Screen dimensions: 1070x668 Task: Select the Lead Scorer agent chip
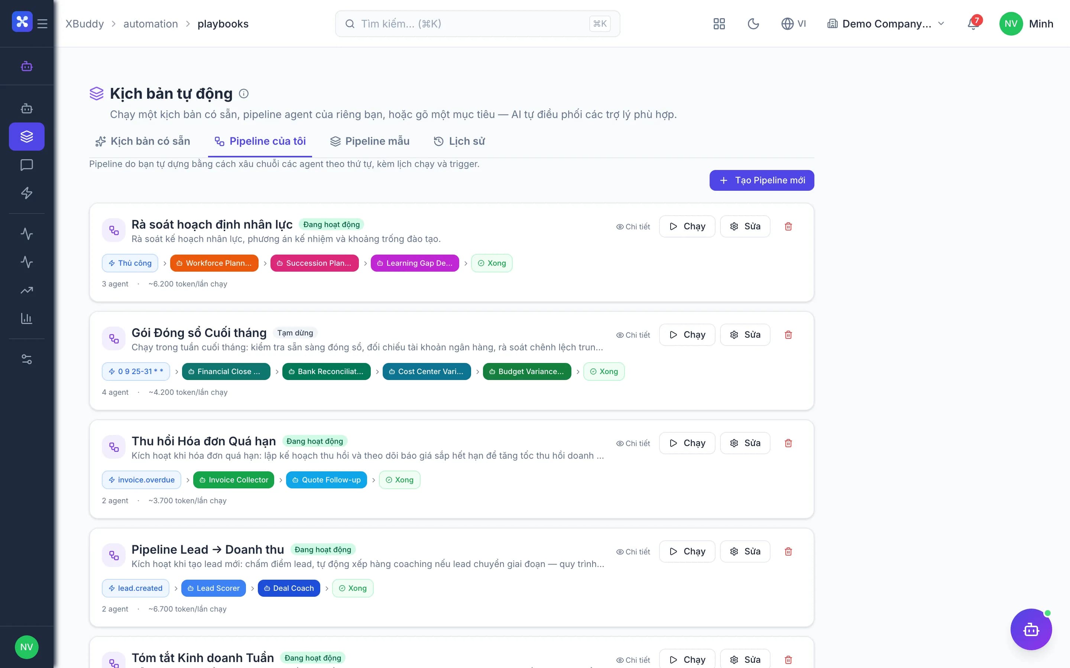pyautogui.click(x=214, y=588)
